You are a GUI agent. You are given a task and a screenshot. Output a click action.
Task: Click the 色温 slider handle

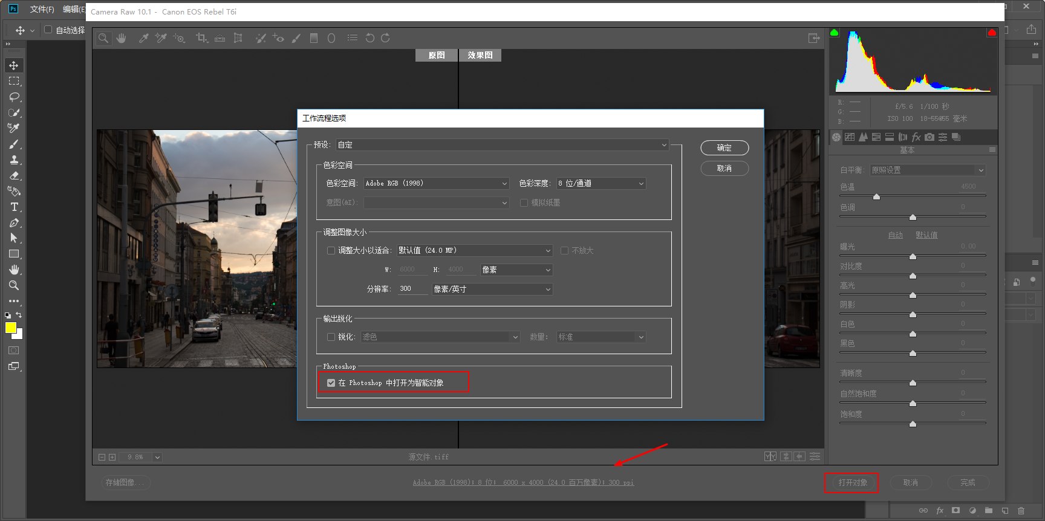(876, 196)
